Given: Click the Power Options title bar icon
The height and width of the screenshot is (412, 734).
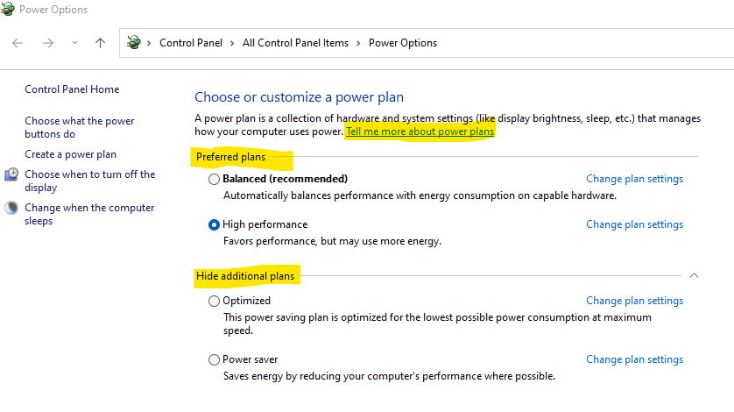Looking at the screenshot, I should [8, 9].
